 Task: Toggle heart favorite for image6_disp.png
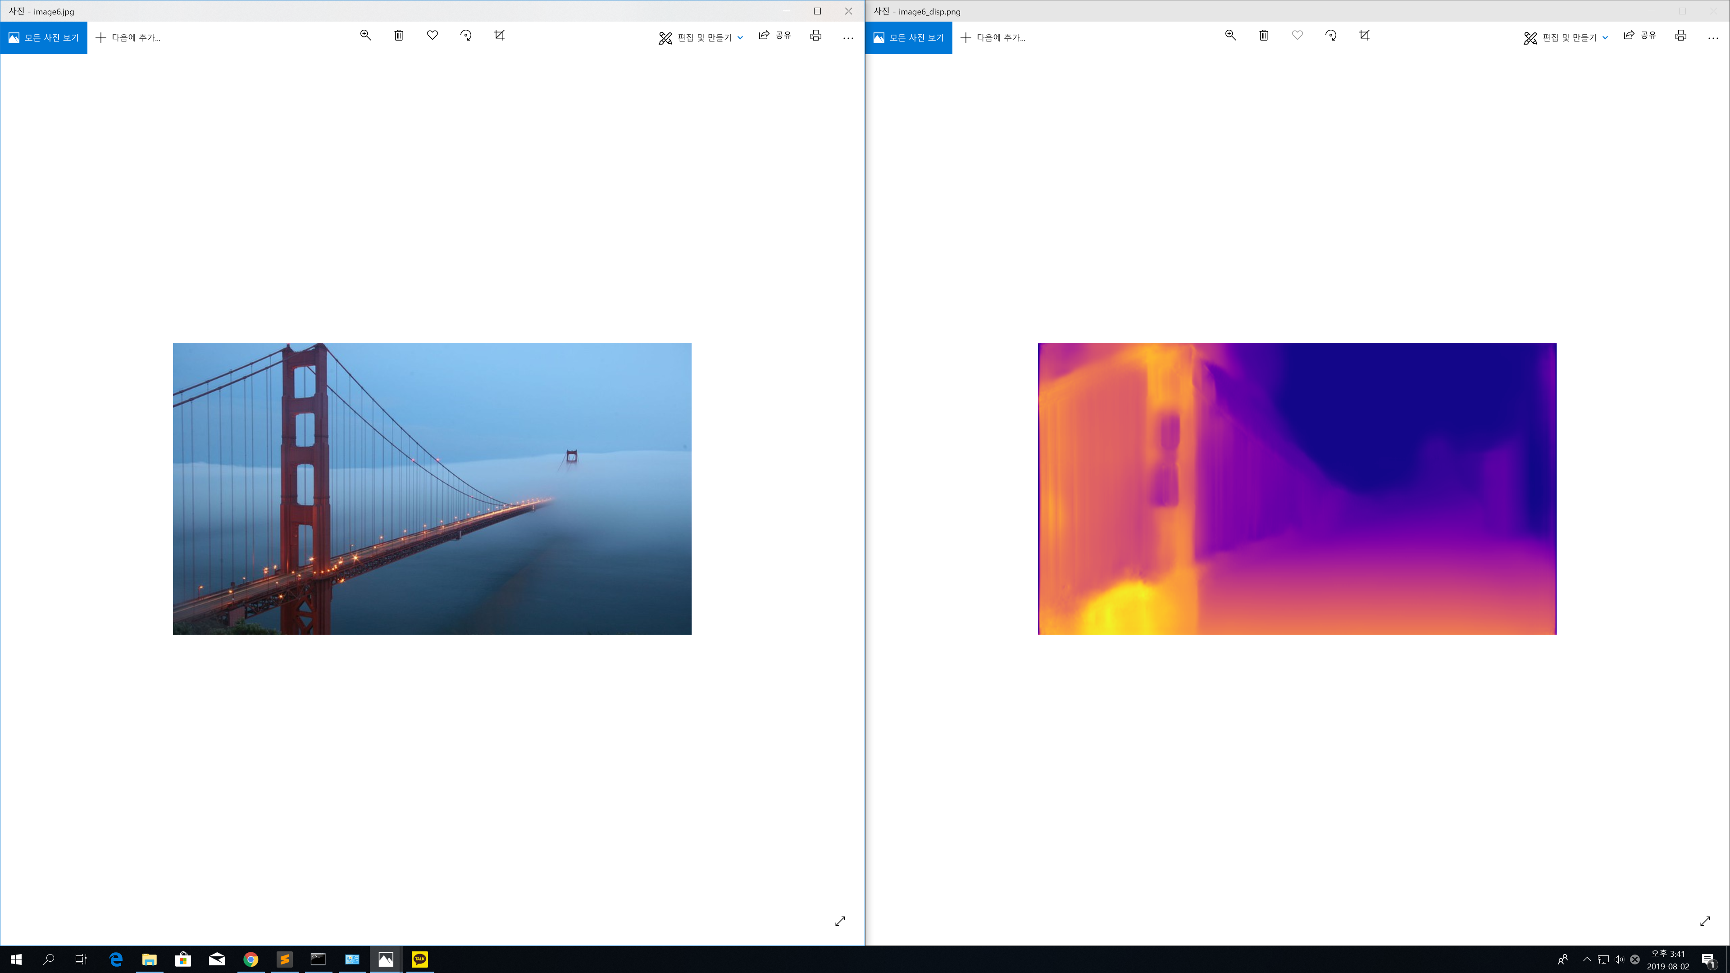(x=1297, y=36)
